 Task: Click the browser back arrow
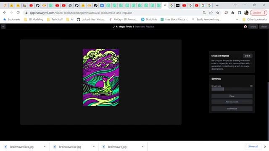[5, 13]
